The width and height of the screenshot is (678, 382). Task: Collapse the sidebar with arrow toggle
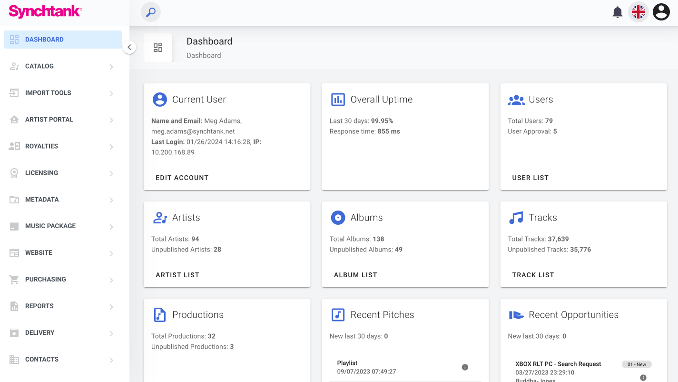129,47
